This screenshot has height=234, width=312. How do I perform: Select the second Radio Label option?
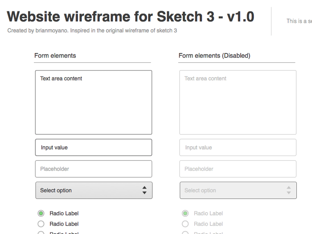pos(41,224)
